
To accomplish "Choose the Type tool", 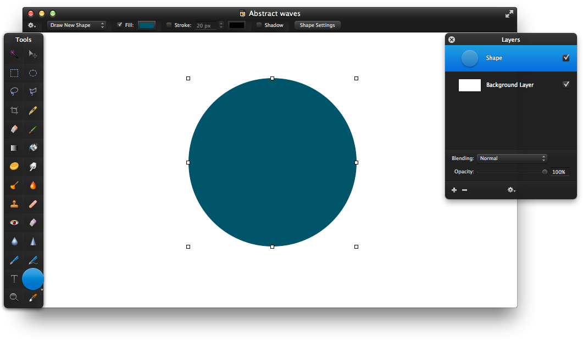I will (x=13, y=279).
